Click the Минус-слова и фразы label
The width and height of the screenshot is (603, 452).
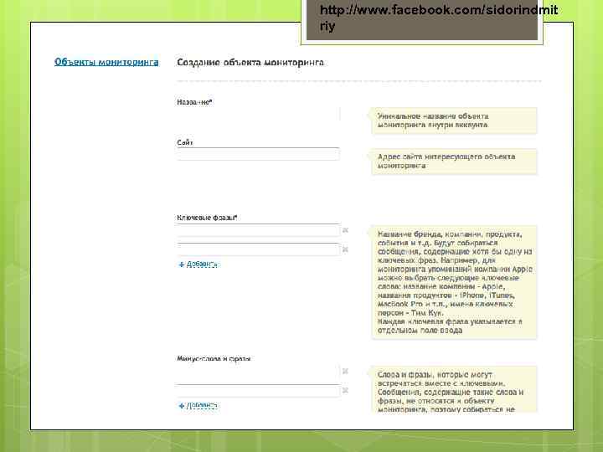point(214,358)
